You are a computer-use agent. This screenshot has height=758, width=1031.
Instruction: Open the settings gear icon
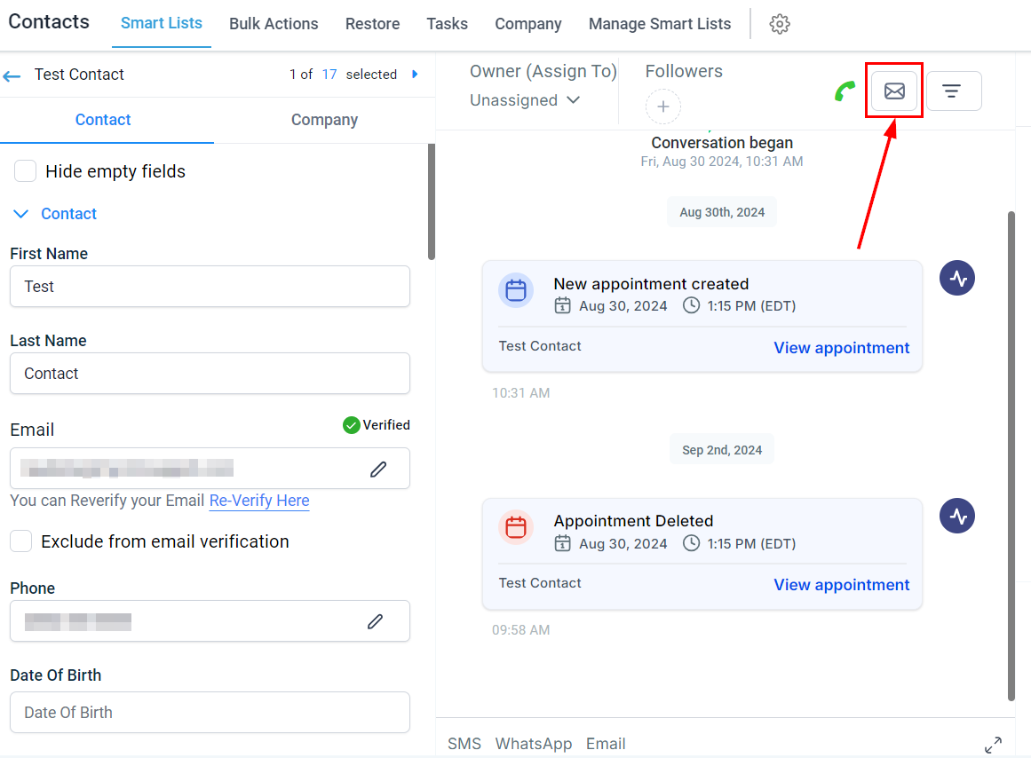[779, 24]
